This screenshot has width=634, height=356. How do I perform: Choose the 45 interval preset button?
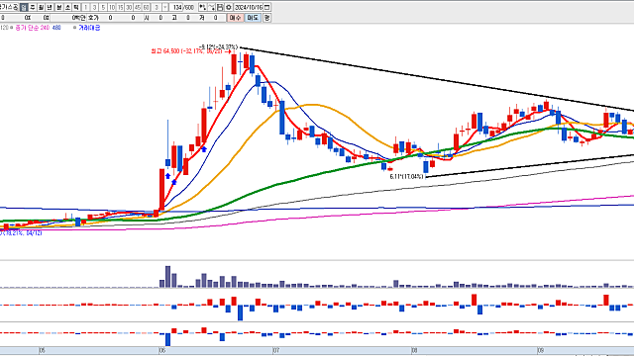point(138,7)
